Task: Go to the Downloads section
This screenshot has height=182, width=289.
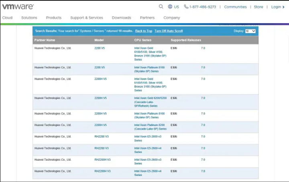Action: click(121, 18)
